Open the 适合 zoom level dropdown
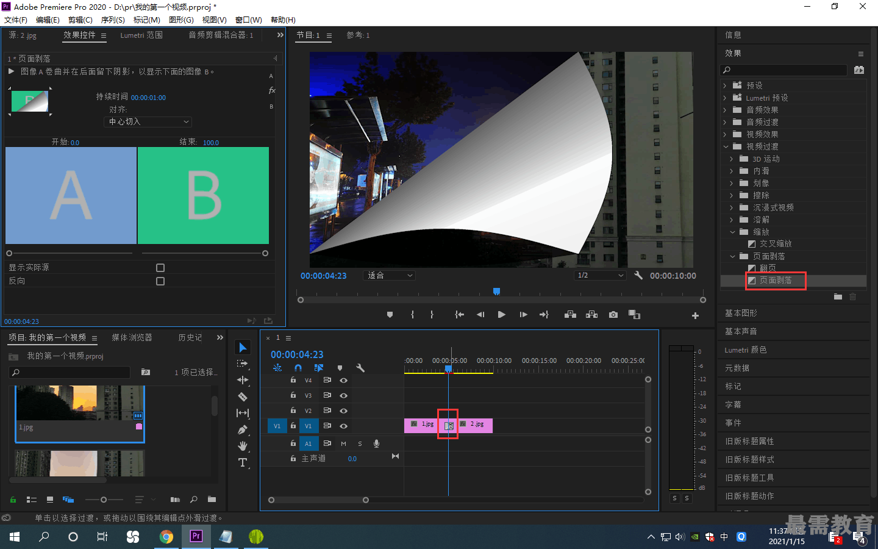 390,276
